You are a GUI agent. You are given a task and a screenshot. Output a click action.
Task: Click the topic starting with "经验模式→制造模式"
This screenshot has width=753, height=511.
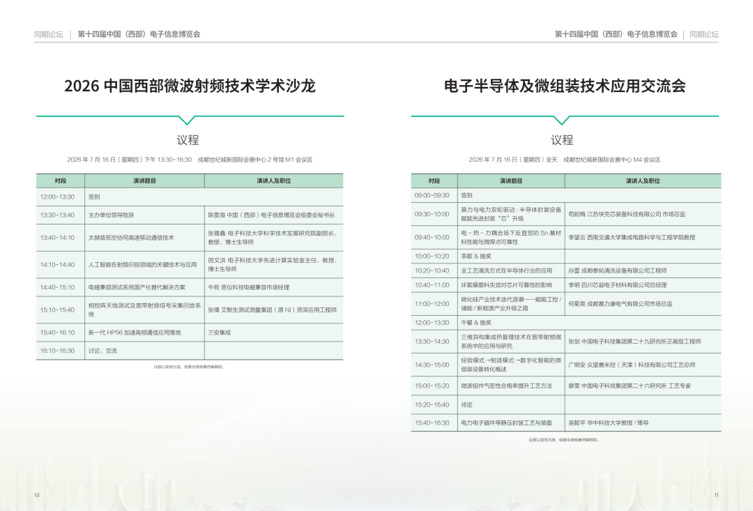pos(511,365)
